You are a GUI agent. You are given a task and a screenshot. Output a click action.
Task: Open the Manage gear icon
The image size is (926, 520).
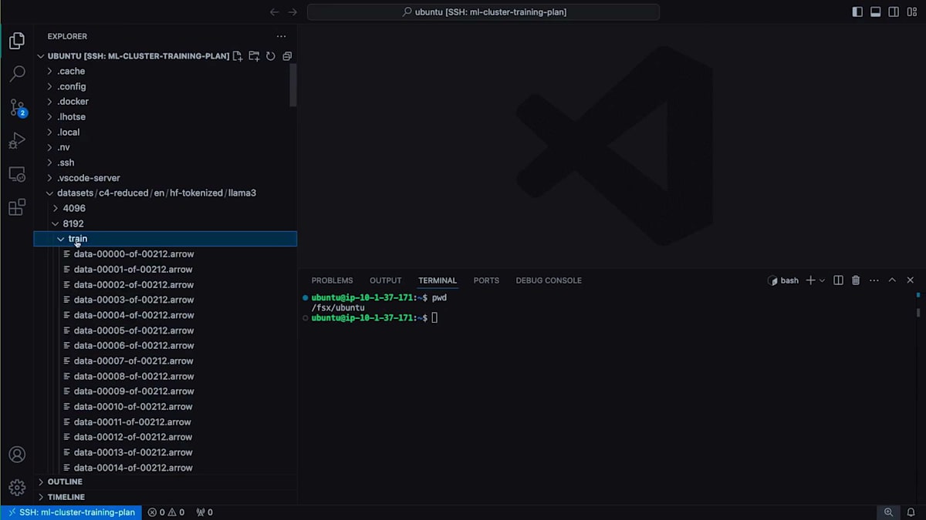click(17, 488)
